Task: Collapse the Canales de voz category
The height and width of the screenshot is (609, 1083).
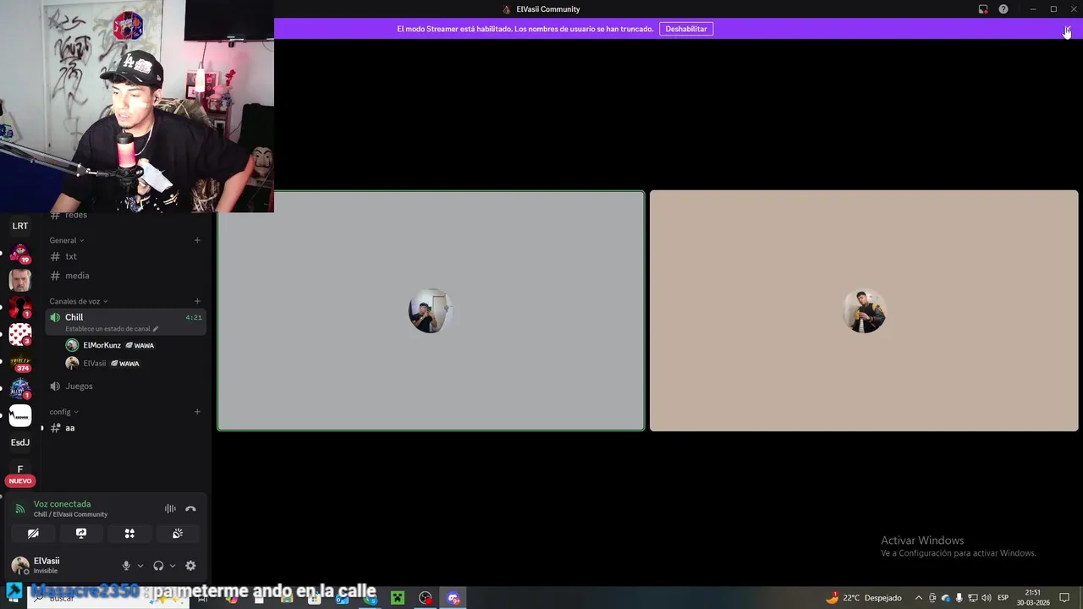Action: pyautogui.click(x=79, y=301)
